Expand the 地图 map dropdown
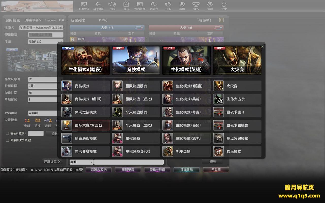 coord(61,41)
